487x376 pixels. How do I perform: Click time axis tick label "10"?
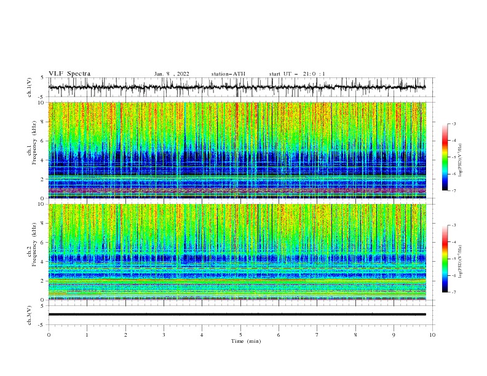pos(432,335)
